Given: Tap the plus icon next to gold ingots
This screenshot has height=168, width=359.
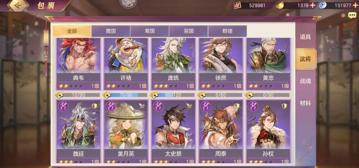Looking at the screenshot, I should (x=312, y=5).
